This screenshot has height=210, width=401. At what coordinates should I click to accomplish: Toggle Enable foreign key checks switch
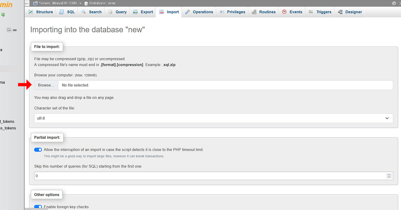[38, 207]
